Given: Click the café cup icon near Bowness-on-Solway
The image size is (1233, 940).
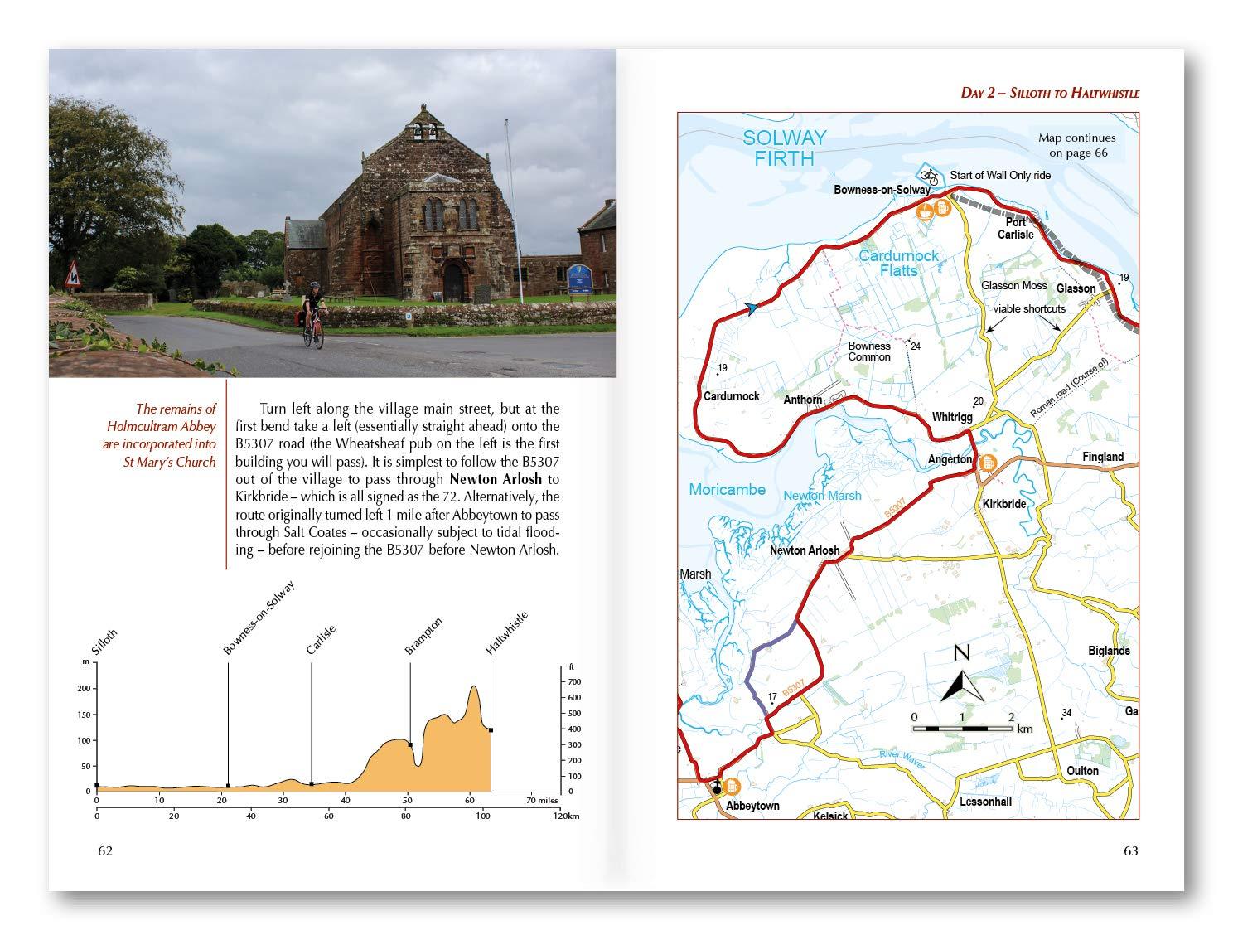Looking at the screenshot, I should 925,209.
